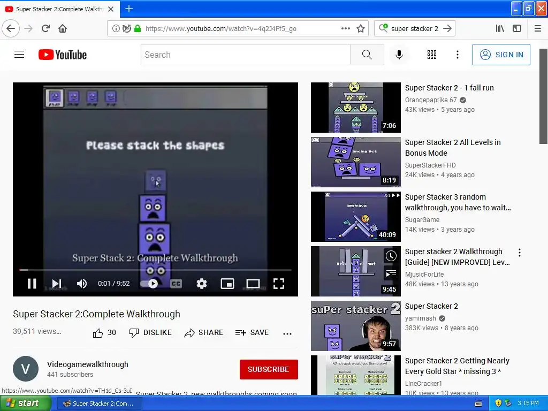Click the browser search box containing super stacker 2
The width and height of the screenshot is (548, 411).
click(415, 29)
